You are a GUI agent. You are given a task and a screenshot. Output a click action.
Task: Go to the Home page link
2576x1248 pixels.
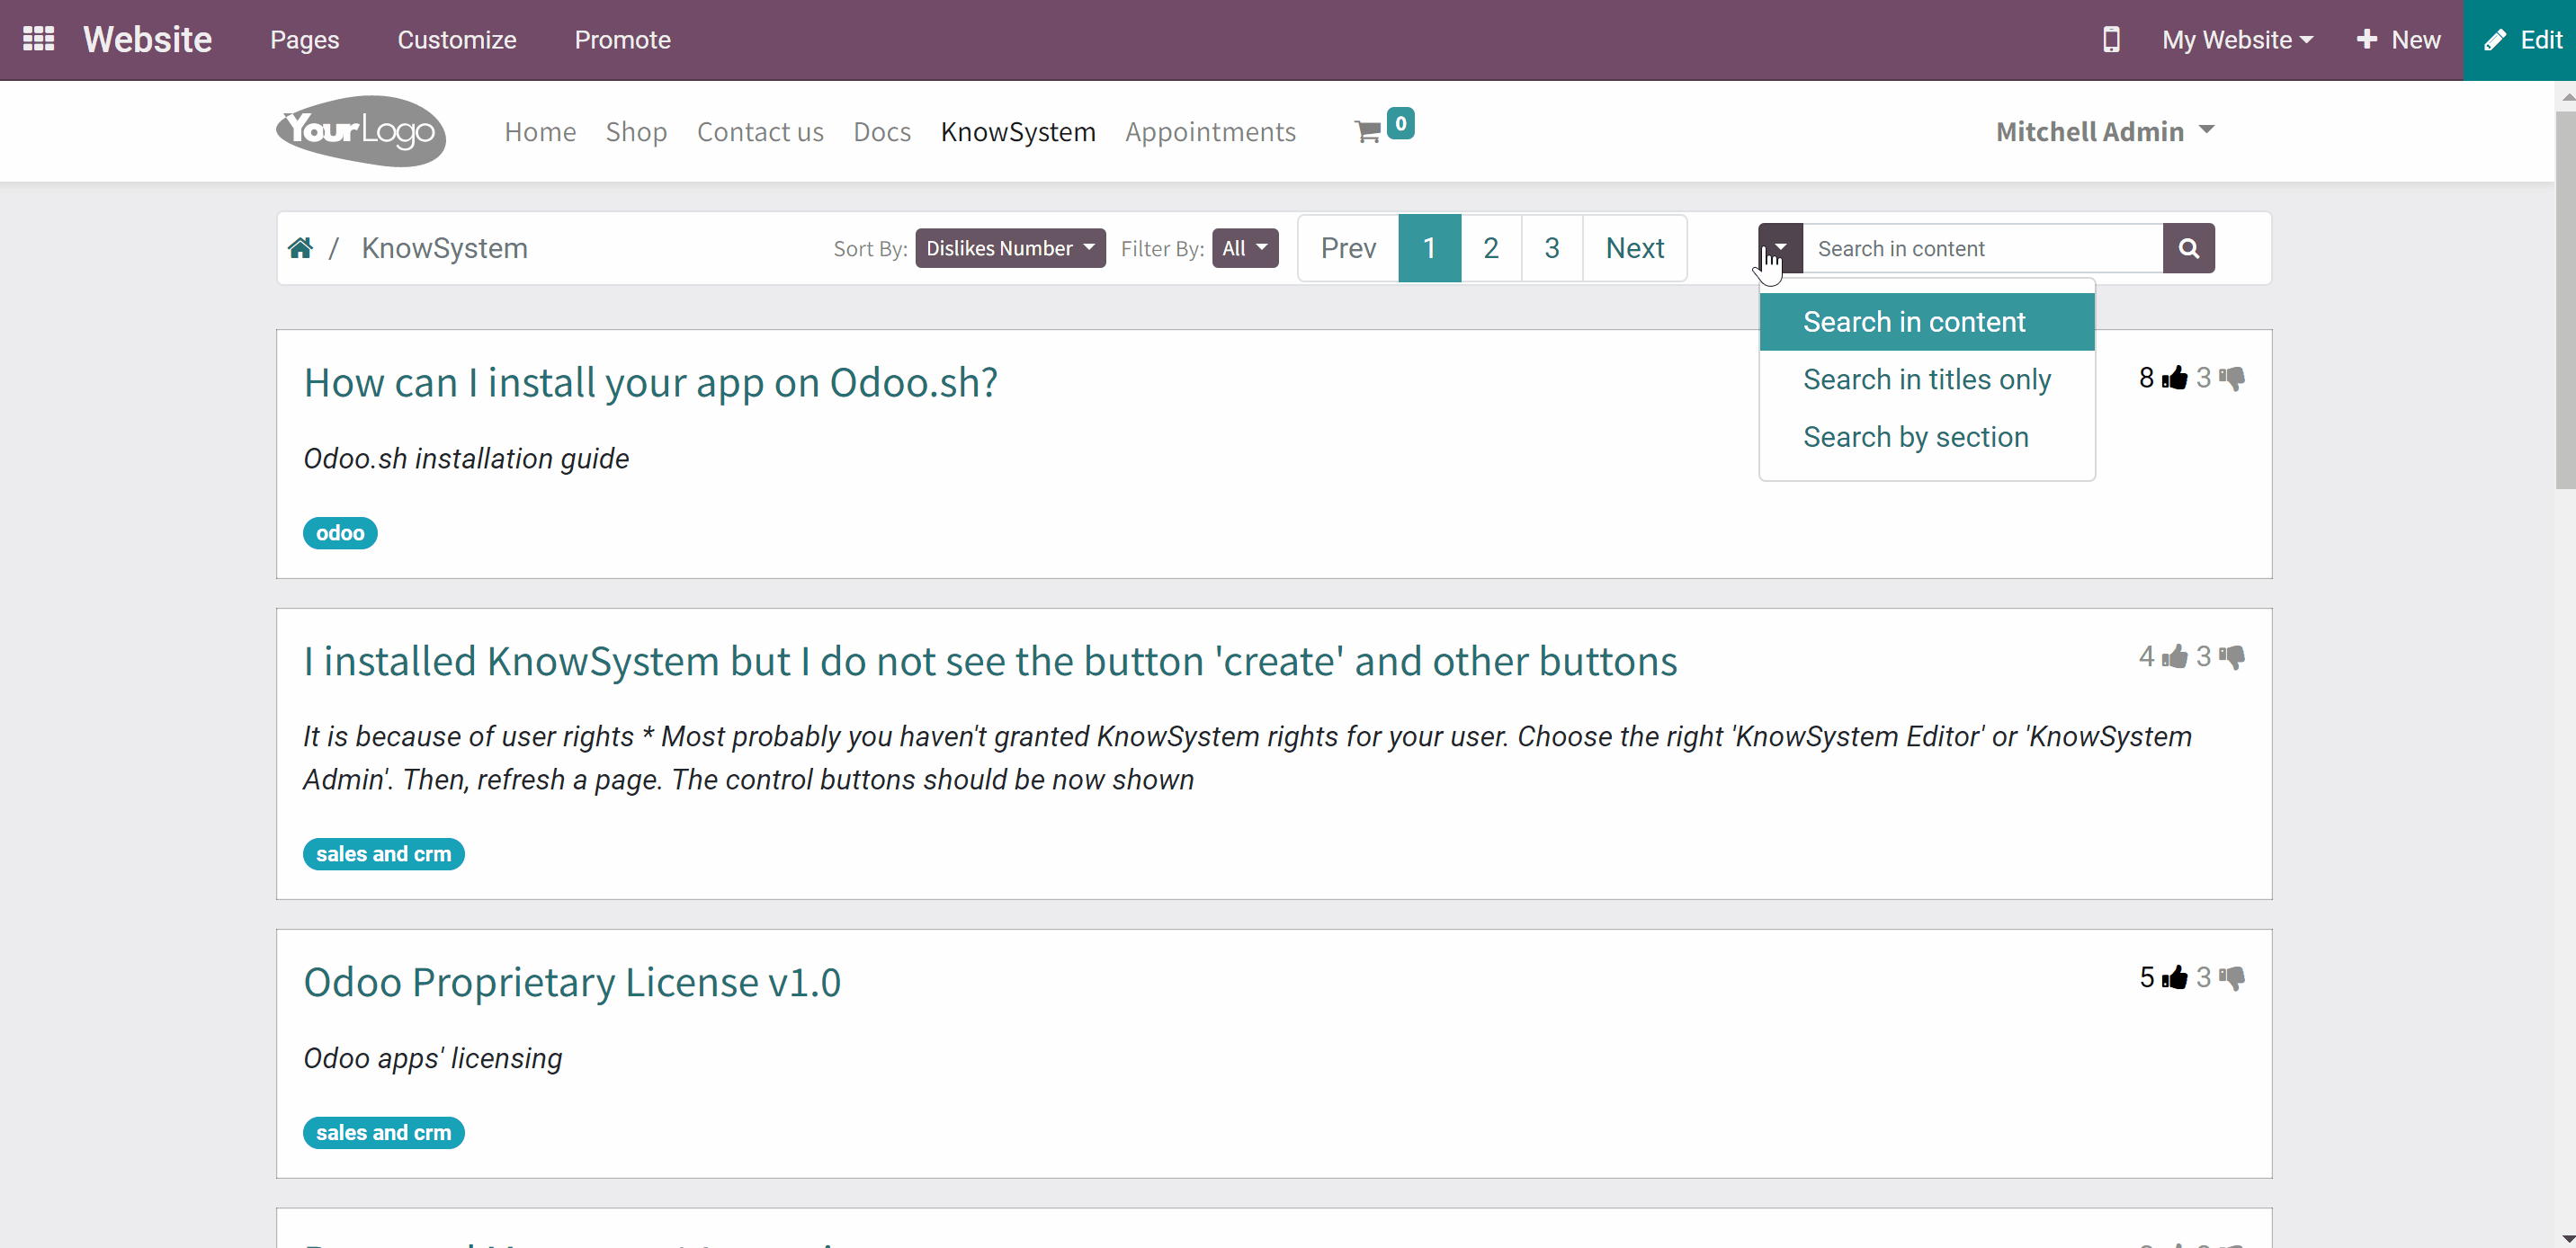540,132
